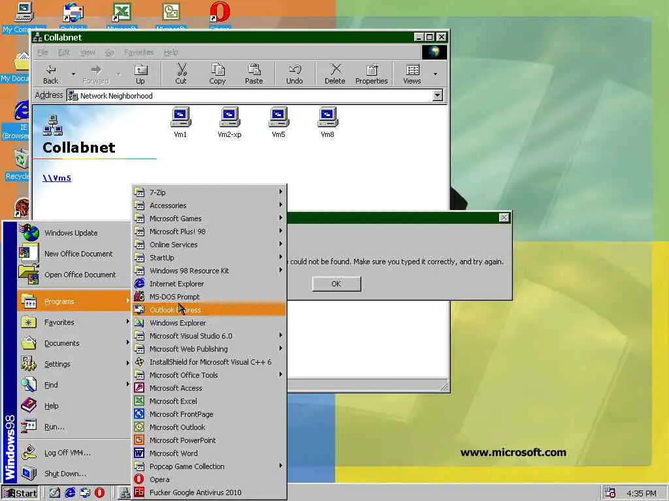Screen dimensions: 669x501
Task: Open Windows Update from Start menu
Action: (74, 233)
